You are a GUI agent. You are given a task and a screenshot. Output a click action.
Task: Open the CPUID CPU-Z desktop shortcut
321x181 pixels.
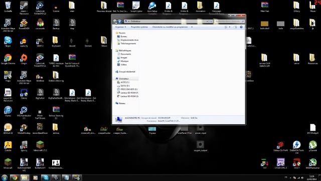point(281,163)
